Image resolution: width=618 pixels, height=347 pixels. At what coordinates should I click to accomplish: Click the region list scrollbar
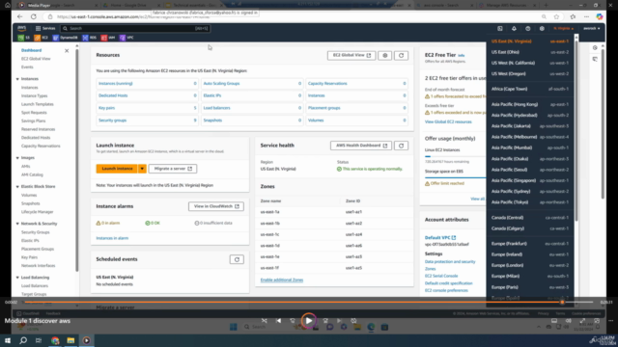click(576, 130)
